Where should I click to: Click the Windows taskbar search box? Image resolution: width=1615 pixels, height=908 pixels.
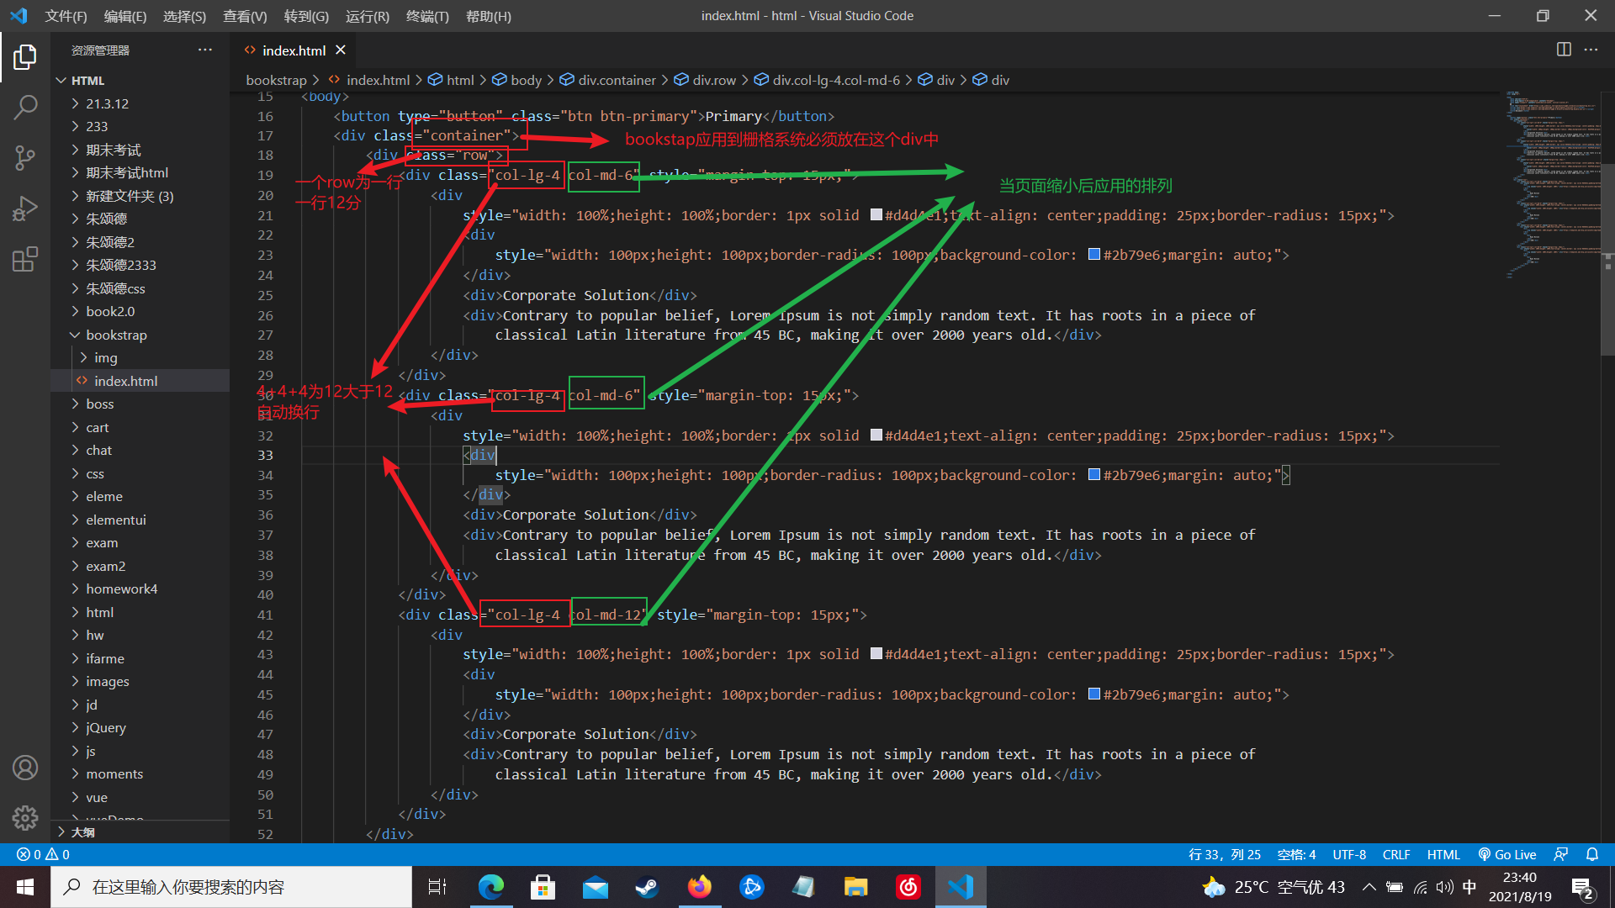coord(231,887)
